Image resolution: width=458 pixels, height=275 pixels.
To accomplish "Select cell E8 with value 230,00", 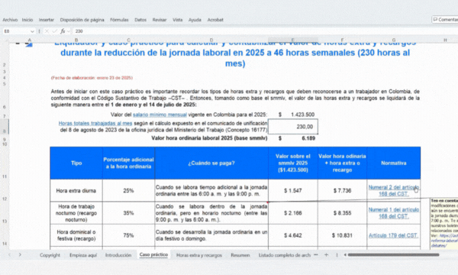I will [x=292, y=127].
